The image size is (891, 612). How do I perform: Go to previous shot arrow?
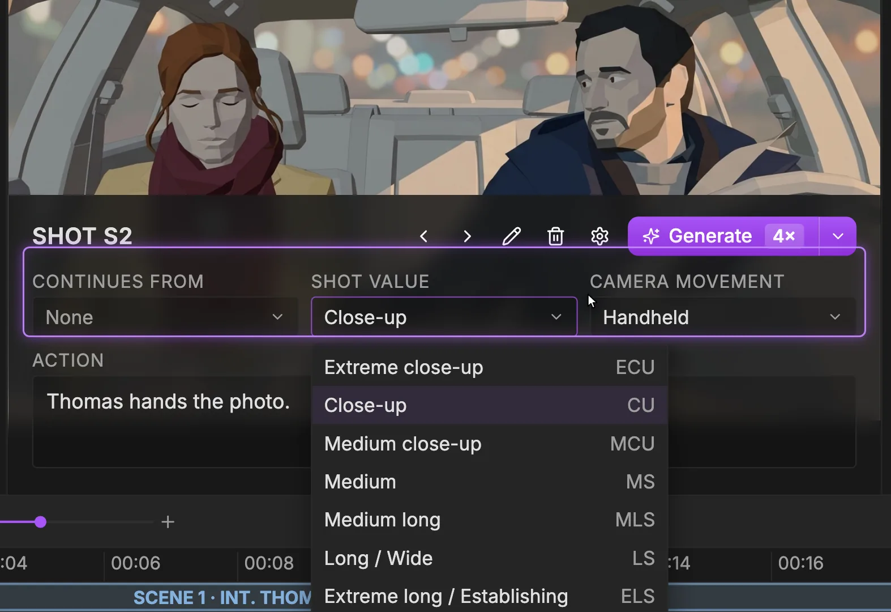click(423, 236)
